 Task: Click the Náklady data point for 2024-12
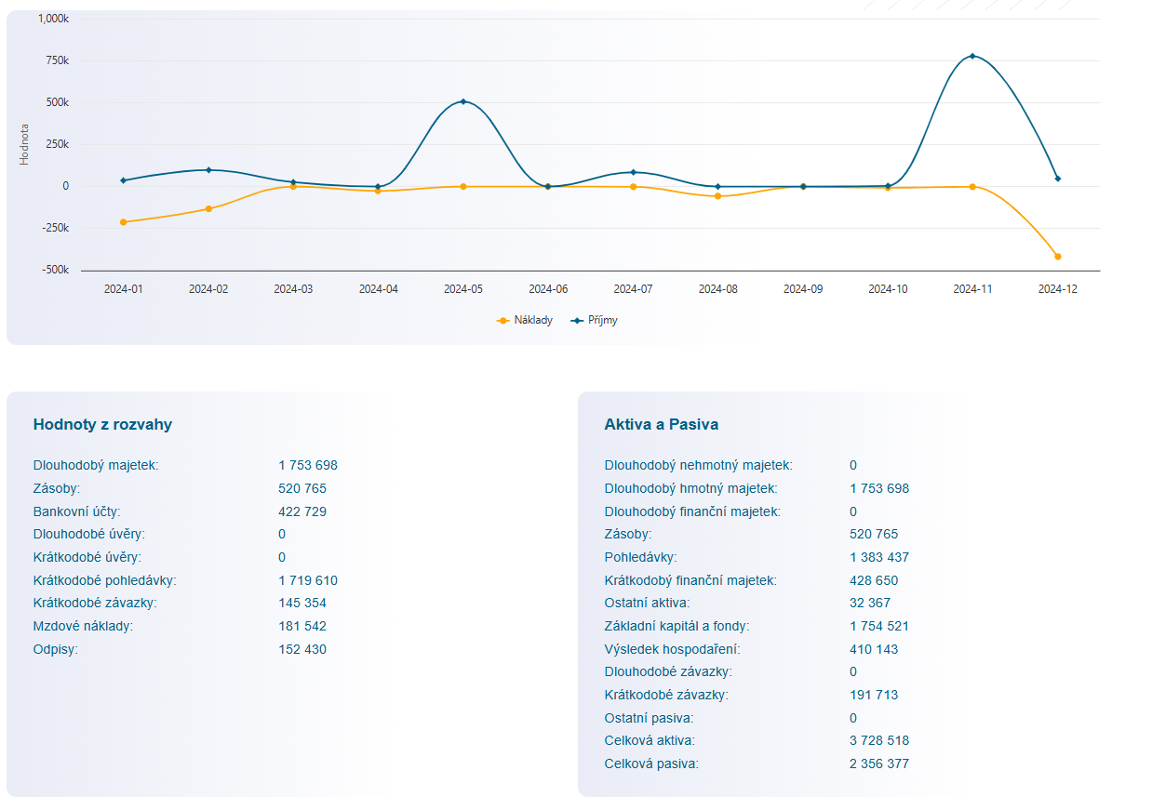(1057, 257)
